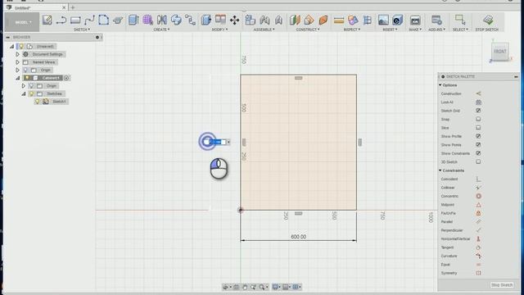Image resolution: width=524 pixels, height=295 pixels.
Task: Expand the Named Views node
Action: coord(17,62)
